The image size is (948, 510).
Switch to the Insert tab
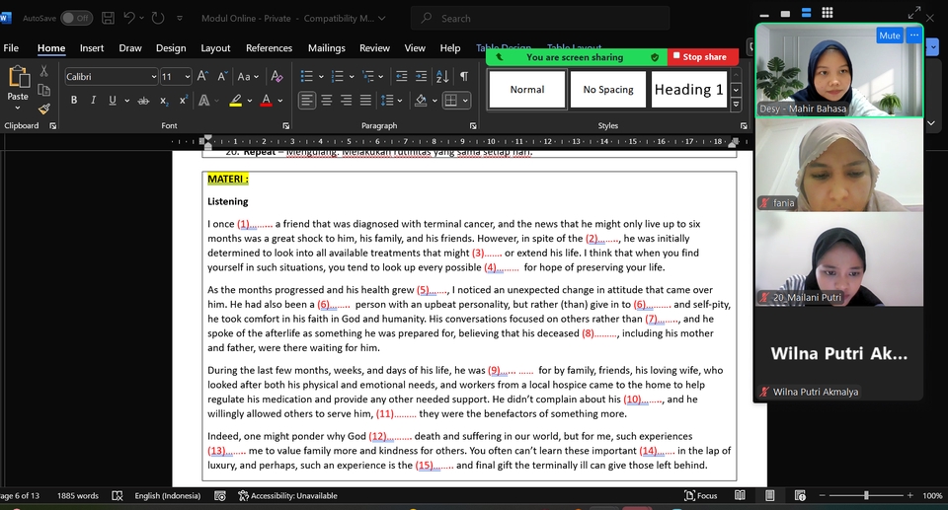point(92,48)
